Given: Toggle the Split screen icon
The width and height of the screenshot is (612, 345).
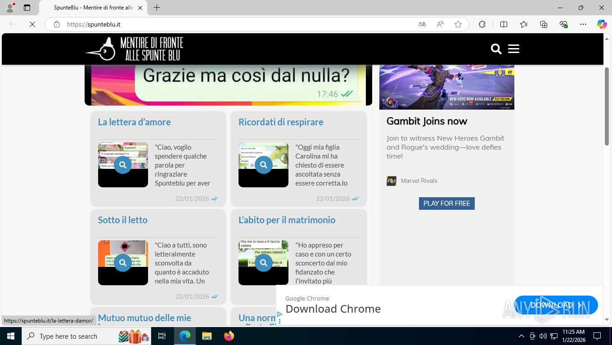Looking at the screenshot, I should (x=504, y=24).
